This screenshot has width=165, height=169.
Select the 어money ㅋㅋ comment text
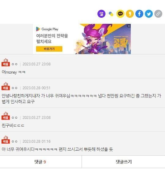(x=13, y=72)
